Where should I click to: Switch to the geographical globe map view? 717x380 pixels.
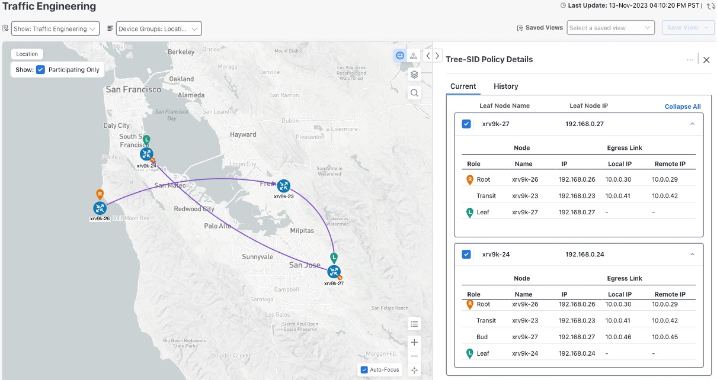pyautogui.click(x=400, y=56)
